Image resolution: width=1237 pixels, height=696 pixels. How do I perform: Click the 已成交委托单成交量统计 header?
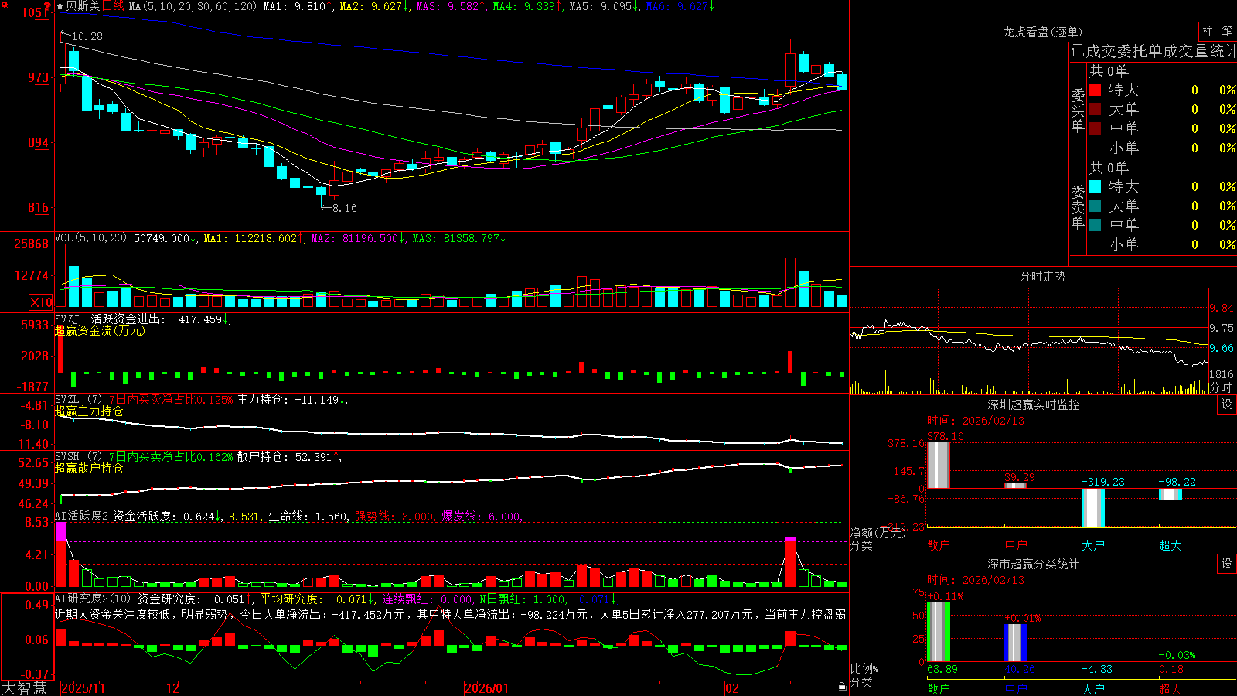coord(1154,51)
